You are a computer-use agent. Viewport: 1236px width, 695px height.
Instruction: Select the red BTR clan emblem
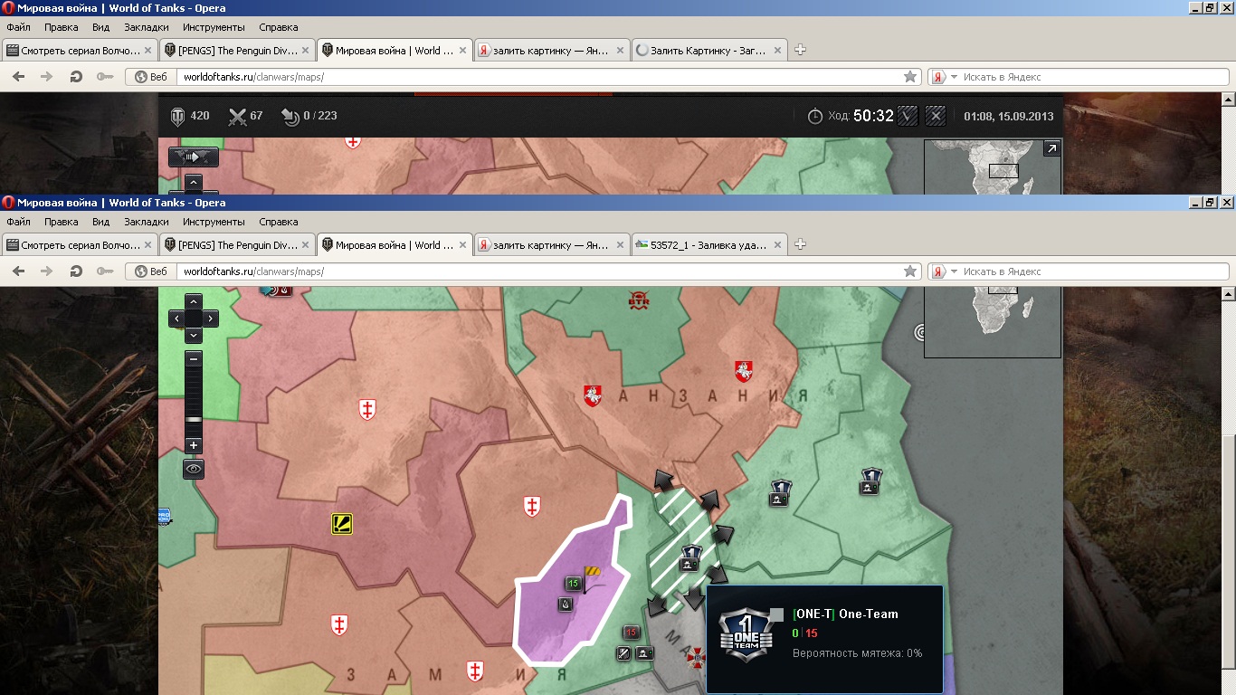coord(640,299)
